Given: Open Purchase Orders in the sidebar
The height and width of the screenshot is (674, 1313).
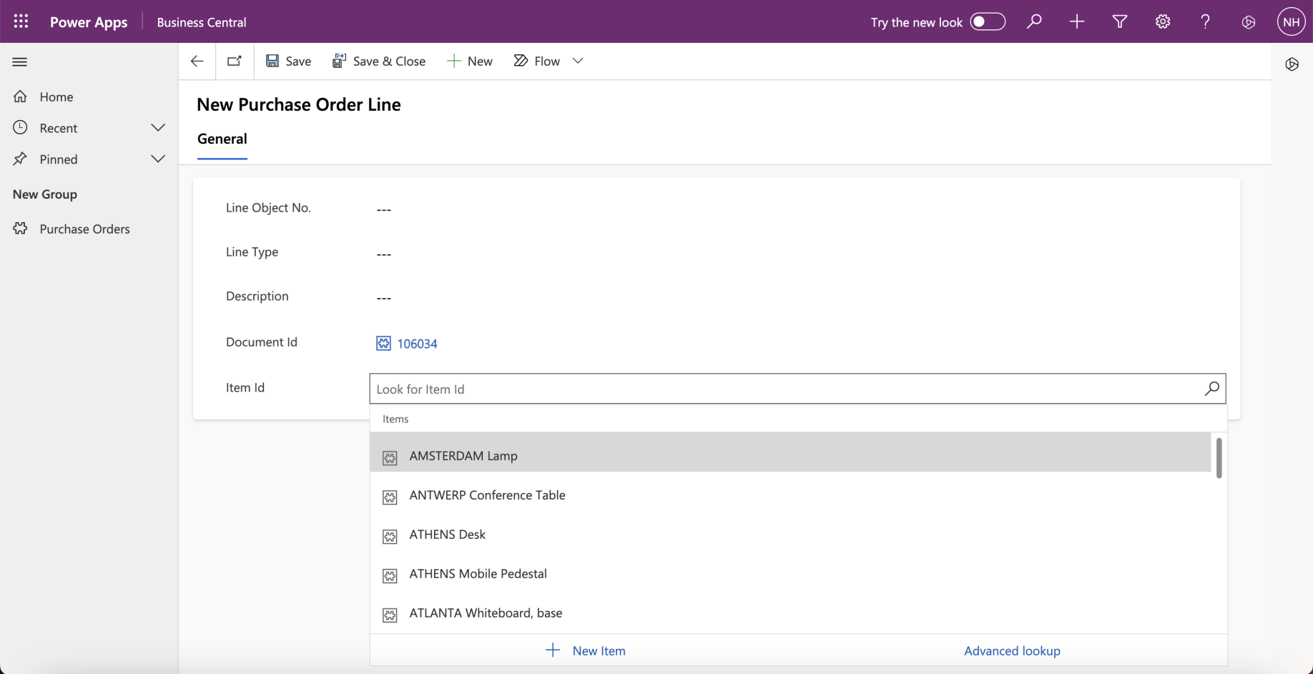Looking at the screenshot, I should (x=84, y=229).
